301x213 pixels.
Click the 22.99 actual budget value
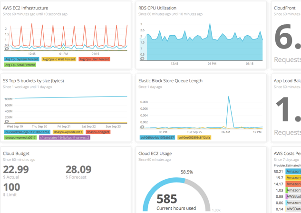16,169
